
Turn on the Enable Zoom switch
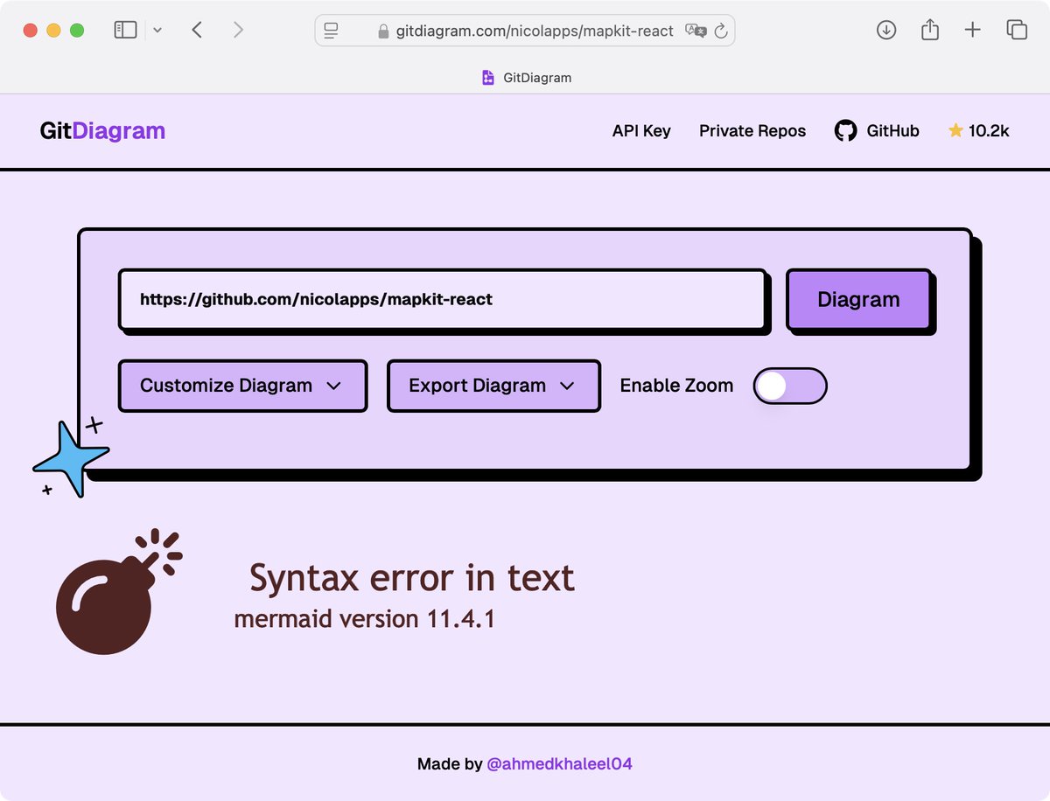coord(790,386)
